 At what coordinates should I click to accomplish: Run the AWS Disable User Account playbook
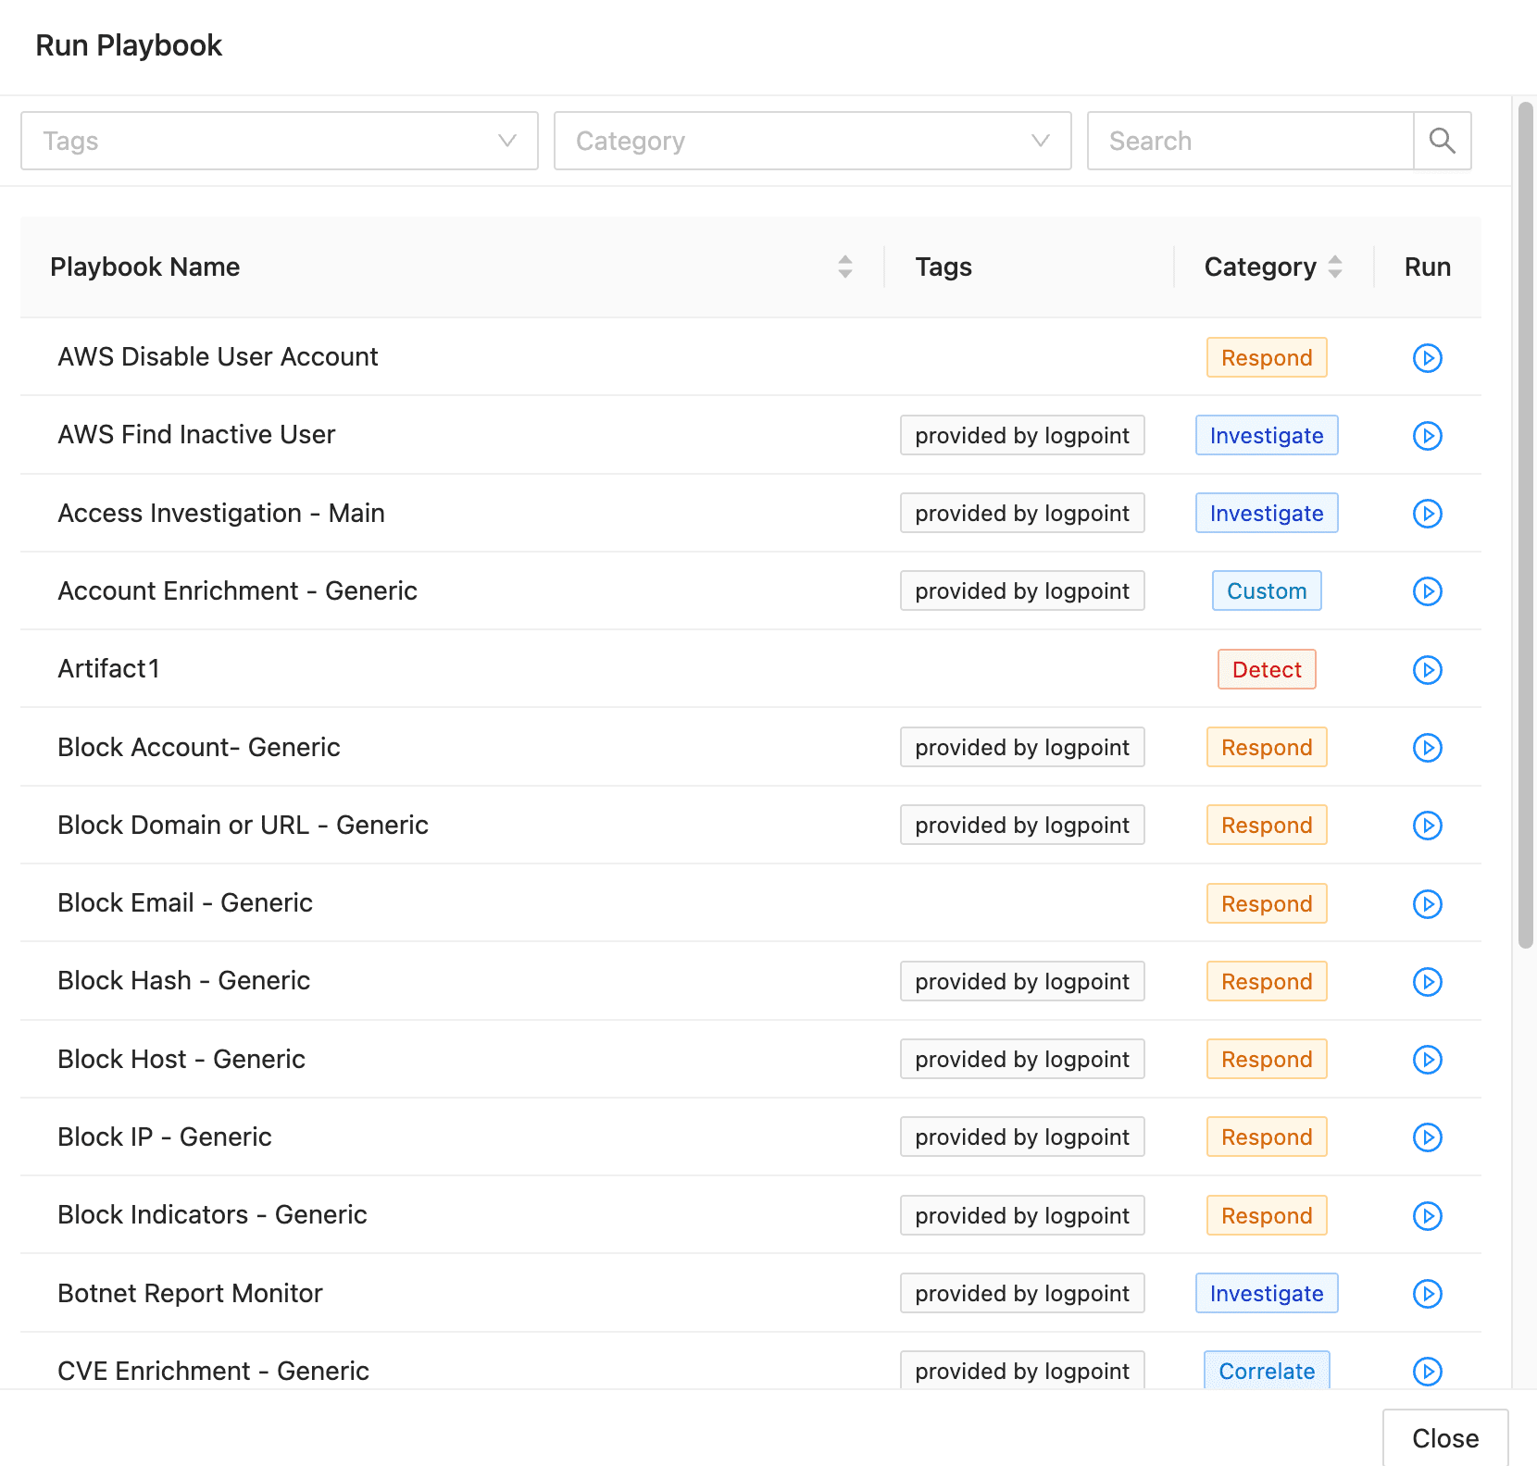(x=1427, y=358)
